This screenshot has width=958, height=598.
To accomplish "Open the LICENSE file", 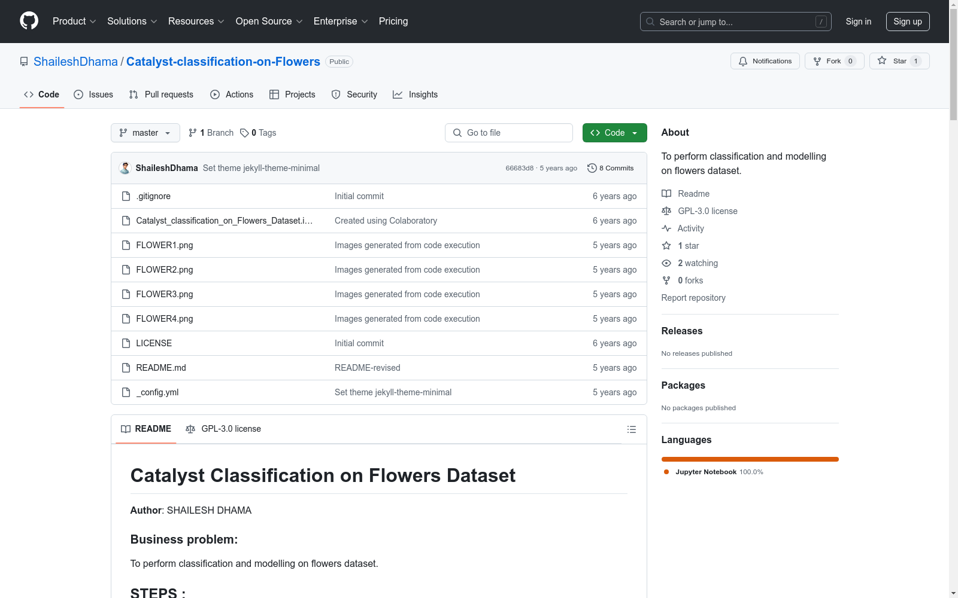I will coord(154,343).
